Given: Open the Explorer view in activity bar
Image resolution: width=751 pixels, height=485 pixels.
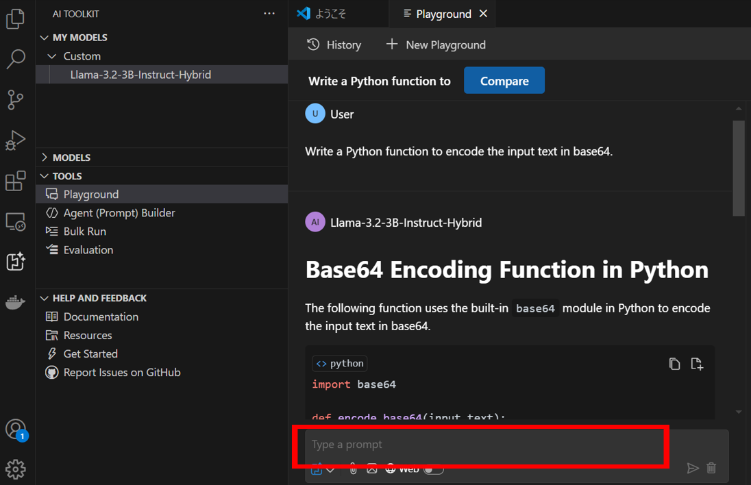Looking at the screenshot, I should (15, 19).
